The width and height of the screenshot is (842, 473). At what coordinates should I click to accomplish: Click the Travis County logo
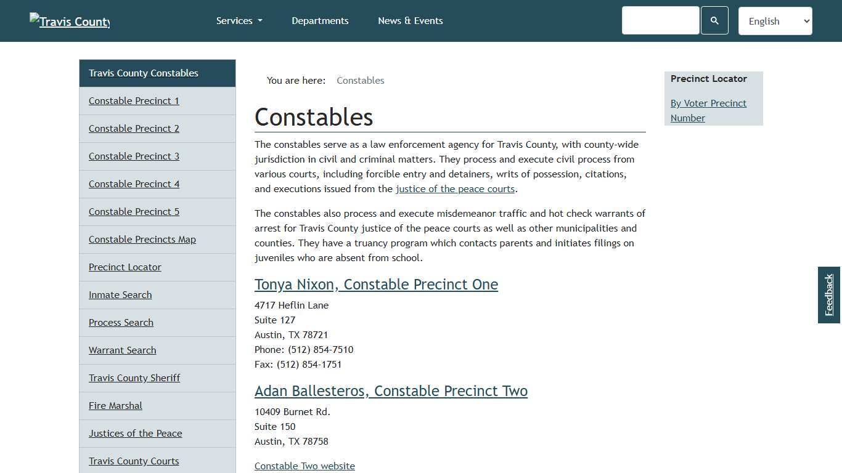click(x=69, y=21)
